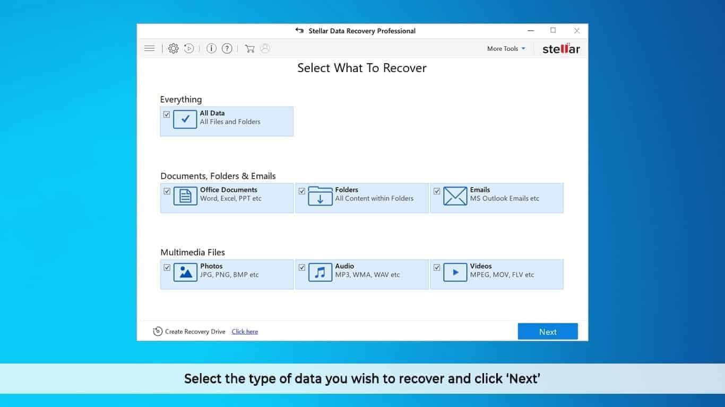Open the hamburger menu
Image resolution: width=725 pixels, height=407 pixels.
coord(149,48)
